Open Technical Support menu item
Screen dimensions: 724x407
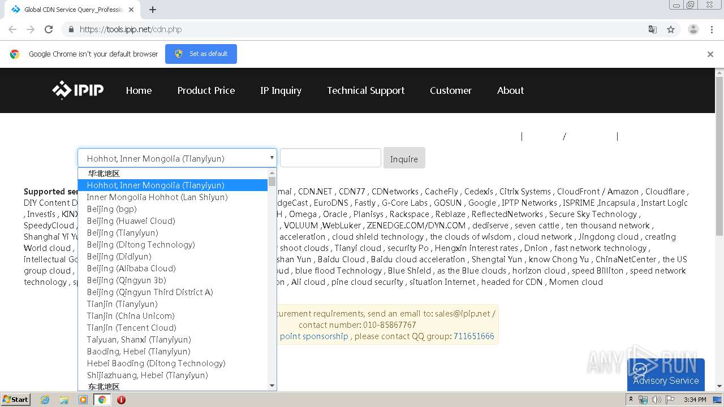[x=366, y=90]
